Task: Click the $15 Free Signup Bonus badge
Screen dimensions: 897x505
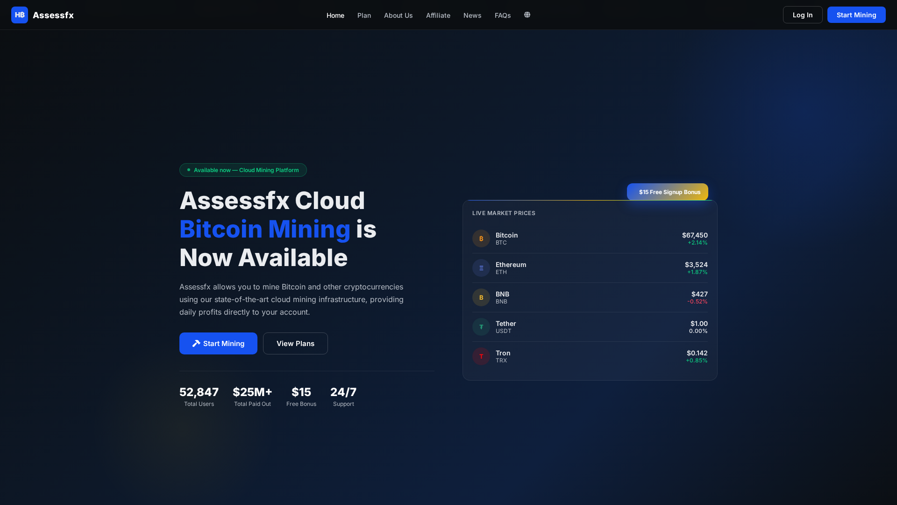Action: [x=667, y=192]
